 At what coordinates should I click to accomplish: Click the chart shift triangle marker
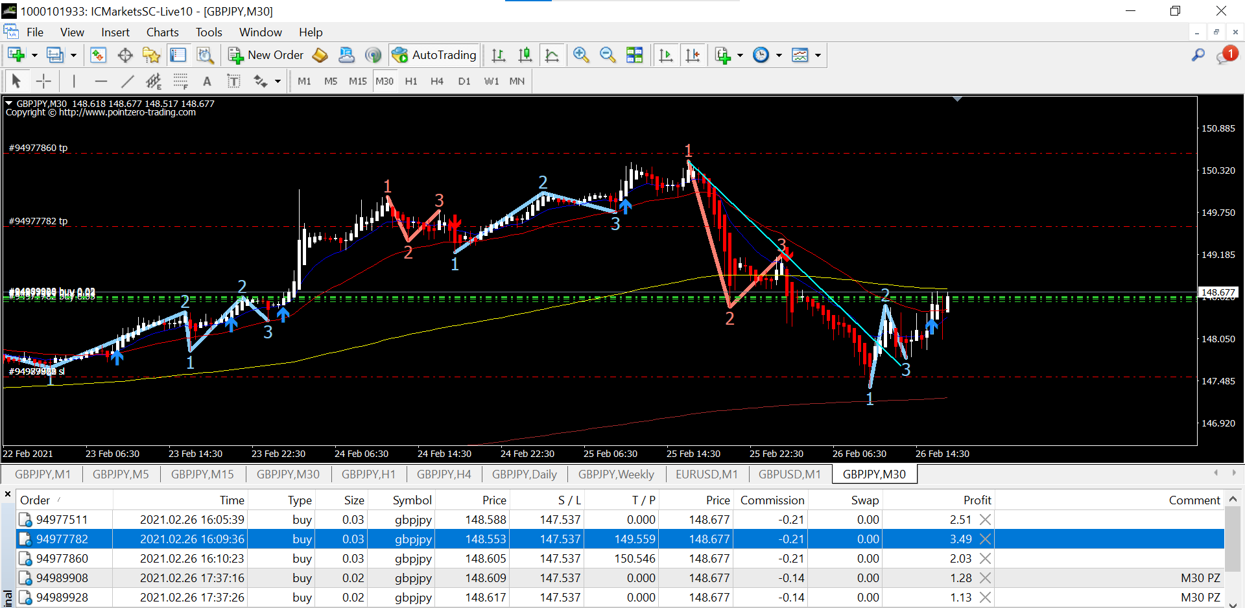tap(957, 99)
